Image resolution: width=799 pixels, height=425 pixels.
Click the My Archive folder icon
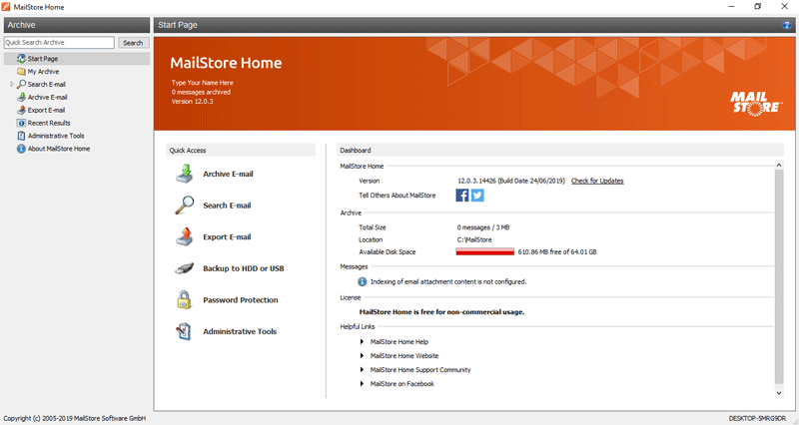(21, 71)
